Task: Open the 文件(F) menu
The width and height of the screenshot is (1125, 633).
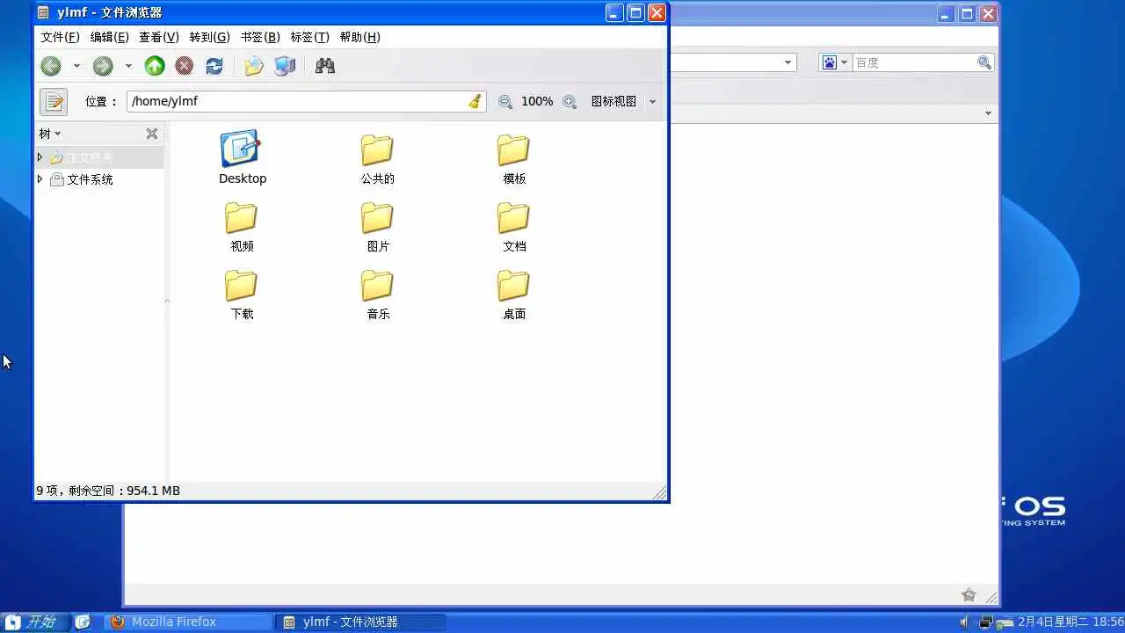Action: tap(60, 37)
